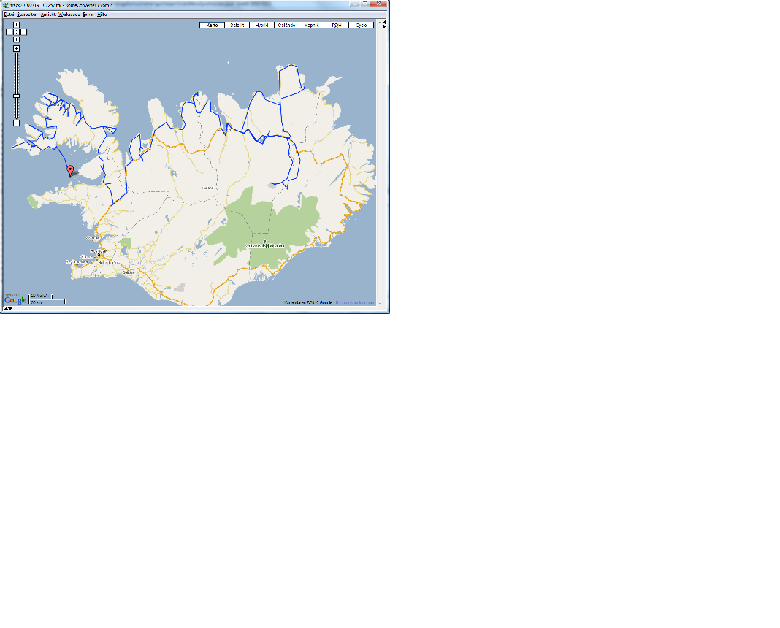Click the zoom in plus button
The height and width of the screenshot is (628, 780).
click(16, 49)
